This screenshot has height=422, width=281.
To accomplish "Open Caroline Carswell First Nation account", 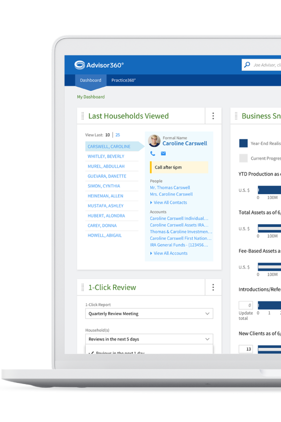I will coord(181,238).
